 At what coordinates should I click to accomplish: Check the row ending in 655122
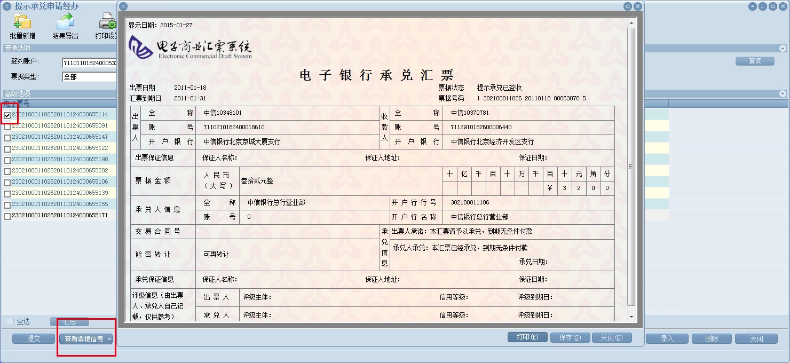[x=7, y=149]
